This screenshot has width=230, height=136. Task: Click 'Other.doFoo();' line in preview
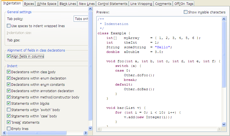[x=139, y=75]
